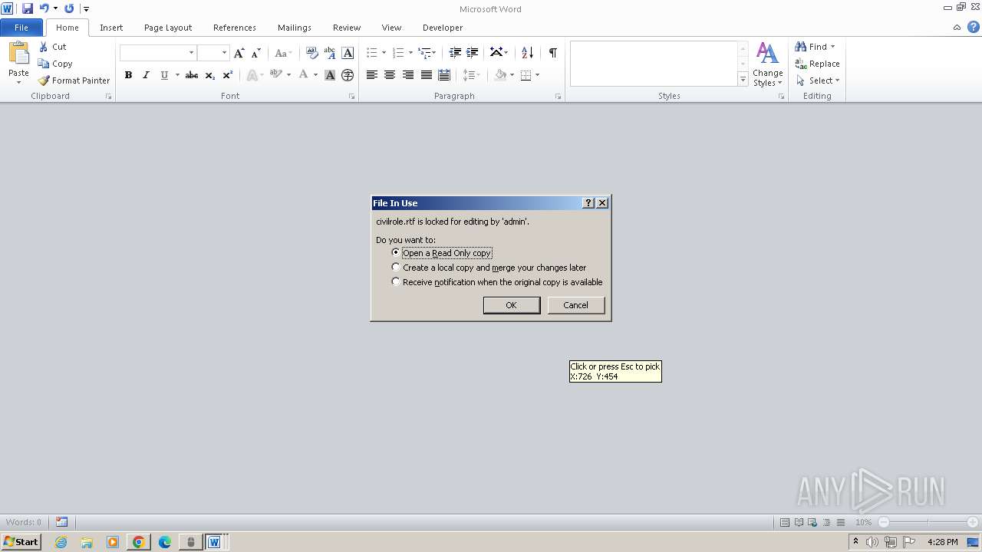Click the Replace button
The height and width of the screenshot is (552, 982).
818,64
